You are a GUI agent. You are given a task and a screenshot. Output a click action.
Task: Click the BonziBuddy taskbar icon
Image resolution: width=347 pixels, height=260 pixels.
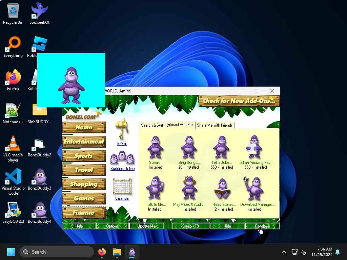132,252
